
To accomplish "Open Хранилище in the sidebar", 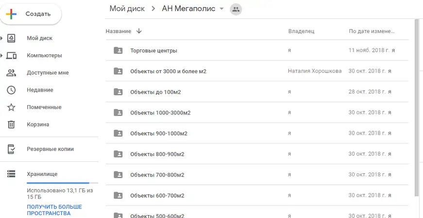I will (42, 174).
